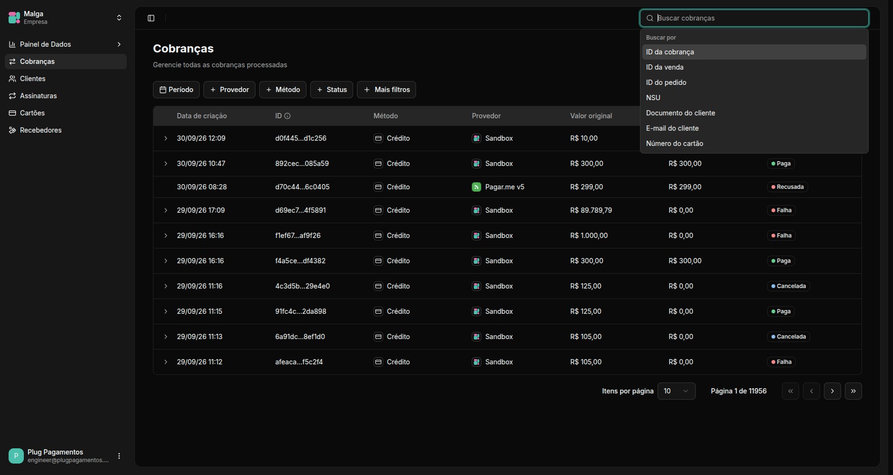Expand Painel de Dados submenu chevron

(119, 44)
